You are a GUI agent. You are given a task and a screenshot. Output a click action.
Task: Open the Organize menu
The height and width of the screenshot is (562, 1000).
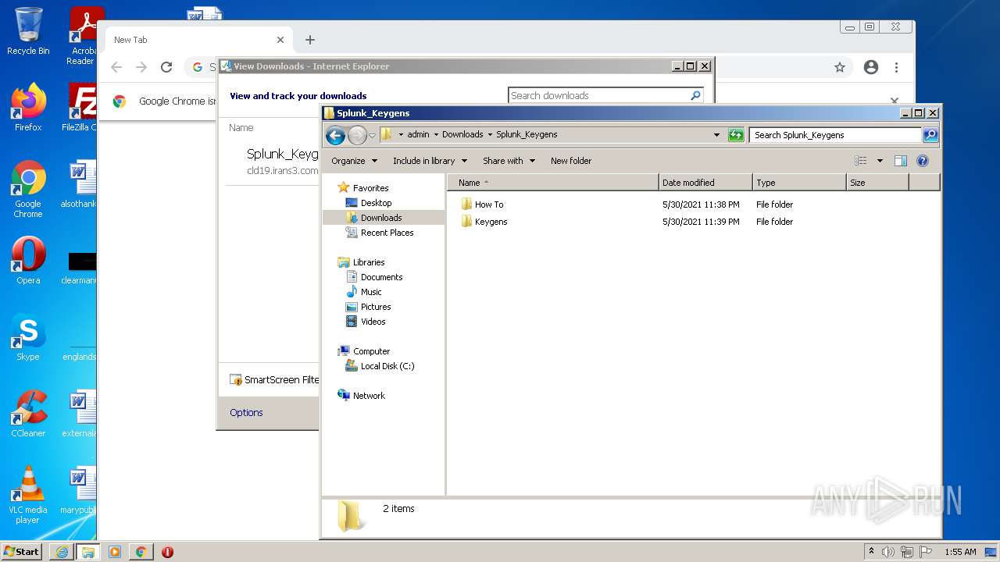point(354,161)
